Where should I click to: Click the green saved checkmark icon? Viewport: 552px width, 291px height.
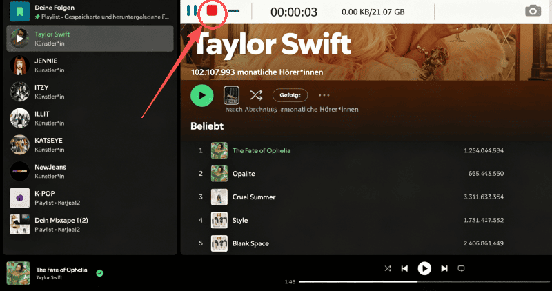click(x=99, y=273)
